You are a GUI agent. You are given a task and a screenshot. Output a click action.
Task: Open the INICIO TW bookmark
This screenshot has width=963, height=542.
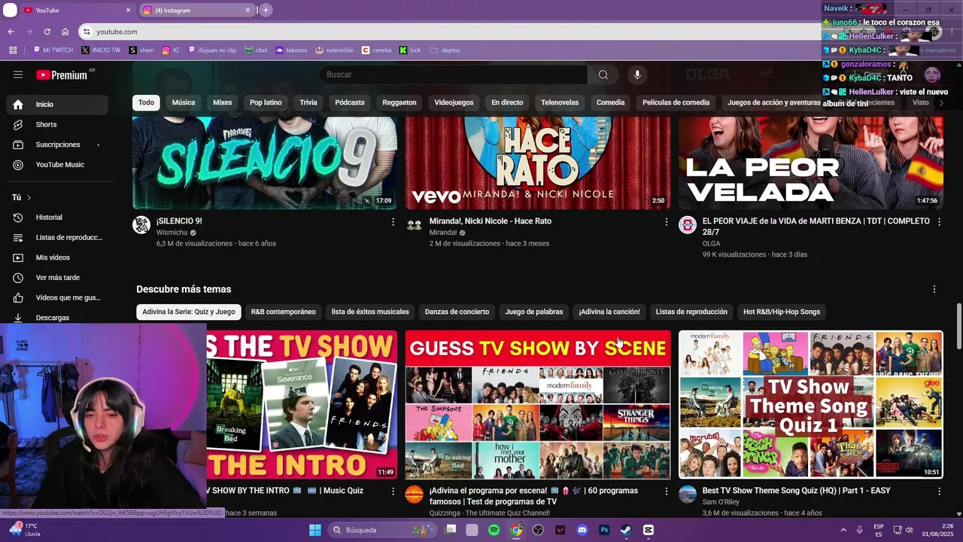101,50
